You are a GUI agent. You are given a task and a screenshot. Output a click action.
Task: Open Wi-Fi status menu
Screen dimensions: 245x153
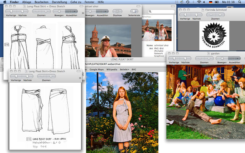tap(199, 2)
